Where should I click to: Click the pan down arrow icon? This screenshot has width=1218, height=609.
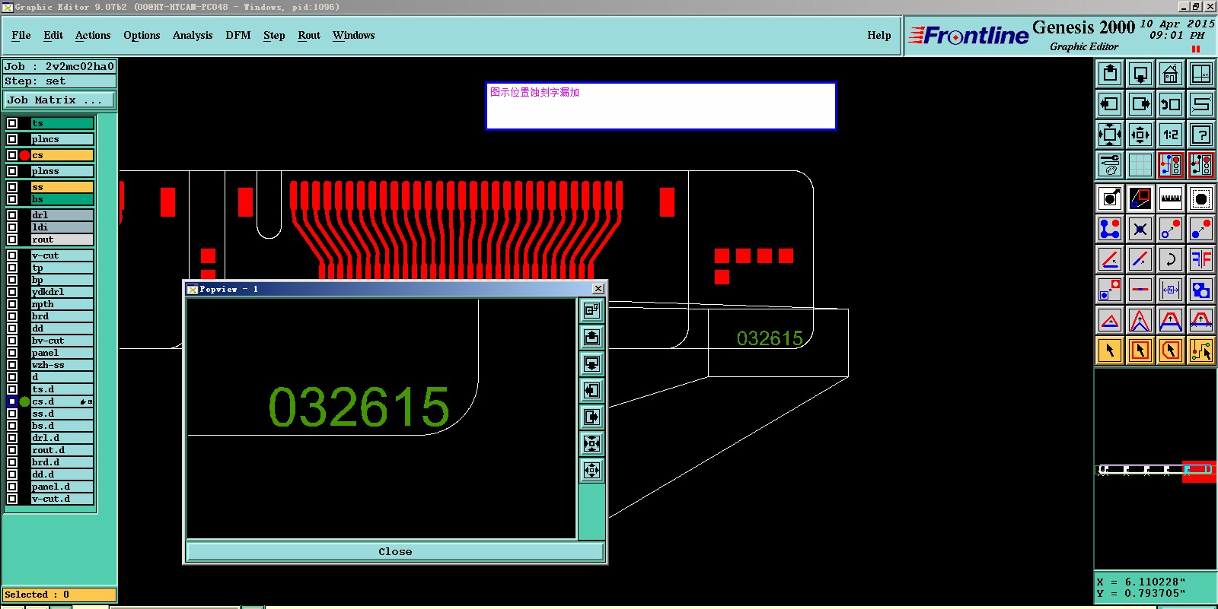coord(1140,74)
